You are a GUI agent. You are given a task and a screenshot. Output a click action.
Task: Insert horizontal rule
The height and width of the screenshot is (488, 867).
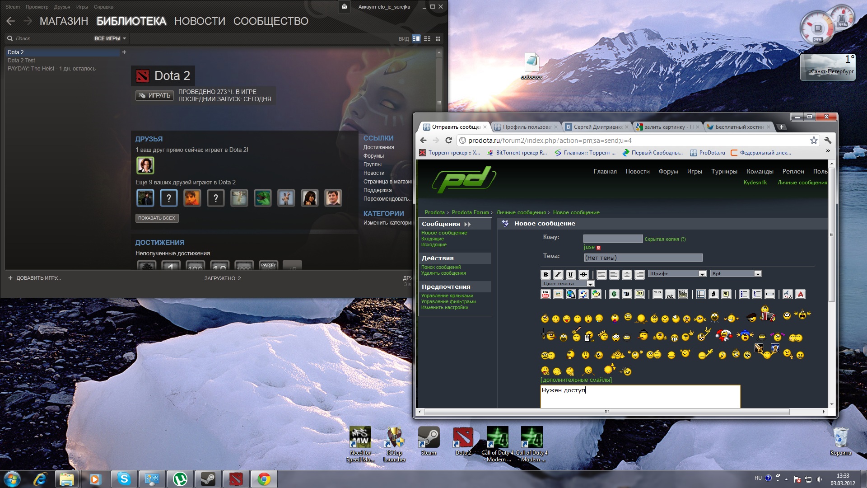(769, 294)
